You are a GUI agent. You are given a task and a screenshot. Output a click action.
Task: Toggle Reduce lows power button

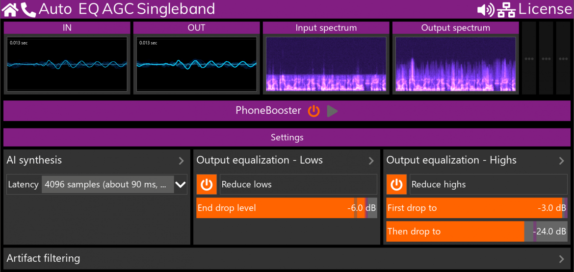pos(207,184)
